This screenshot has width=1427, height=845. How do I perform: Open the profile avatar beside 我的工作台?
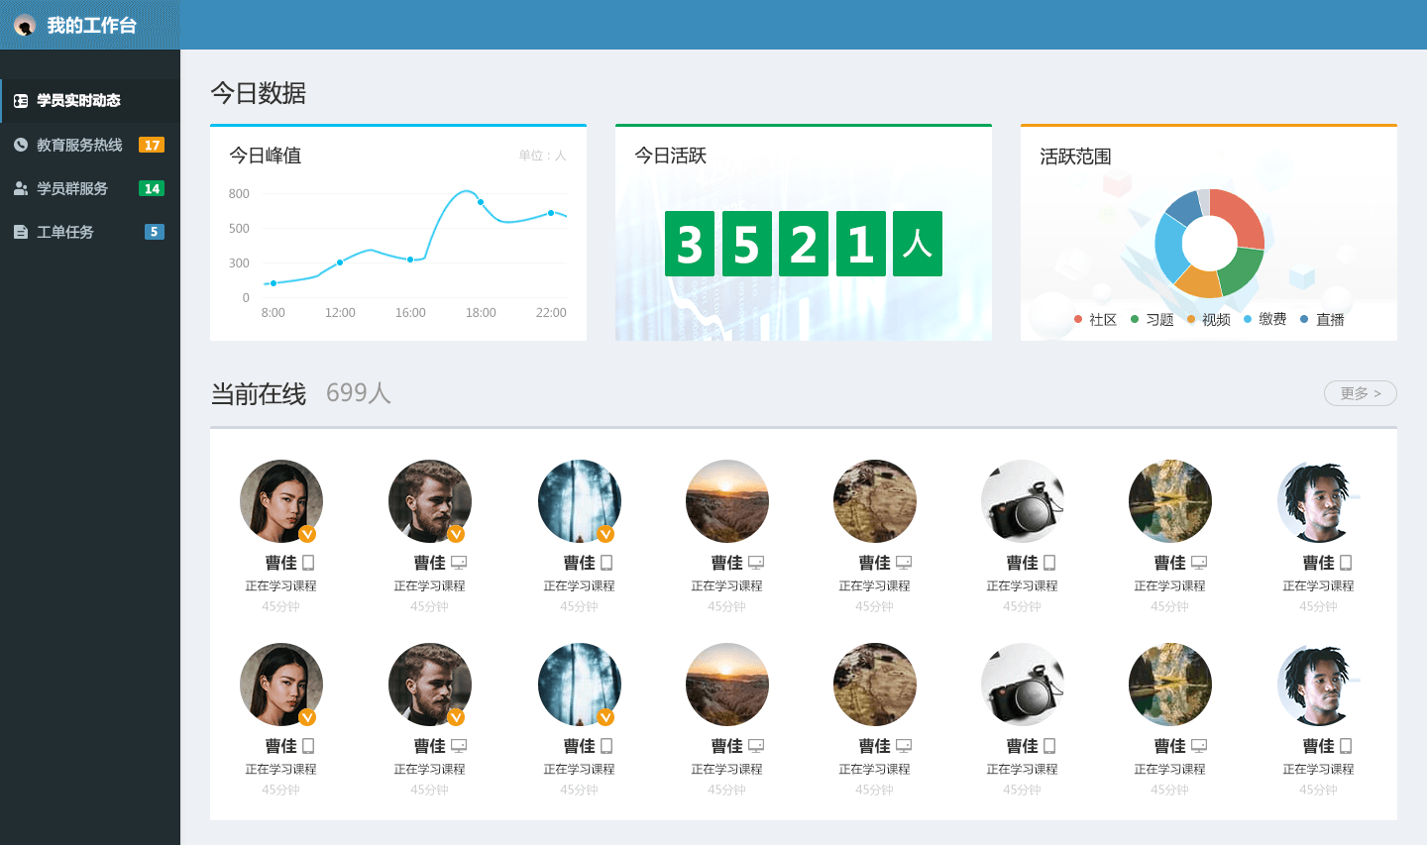pyautogui.click(x=25, y=25)
